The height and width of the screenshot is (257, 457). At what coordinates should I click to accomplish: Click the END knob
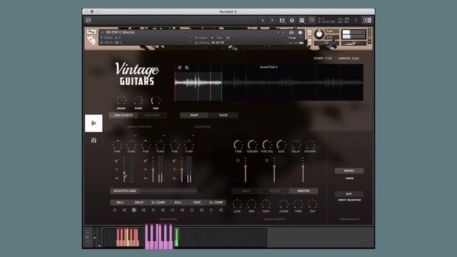[x=156, y=101]
